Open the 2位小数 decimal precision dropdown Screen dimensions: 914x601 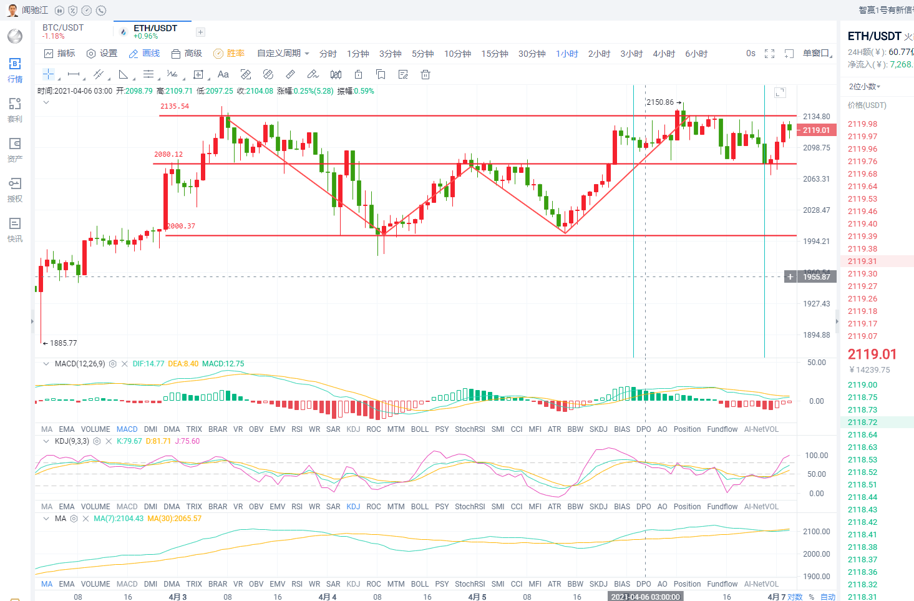pyautogui.click(x=864, y=87)
